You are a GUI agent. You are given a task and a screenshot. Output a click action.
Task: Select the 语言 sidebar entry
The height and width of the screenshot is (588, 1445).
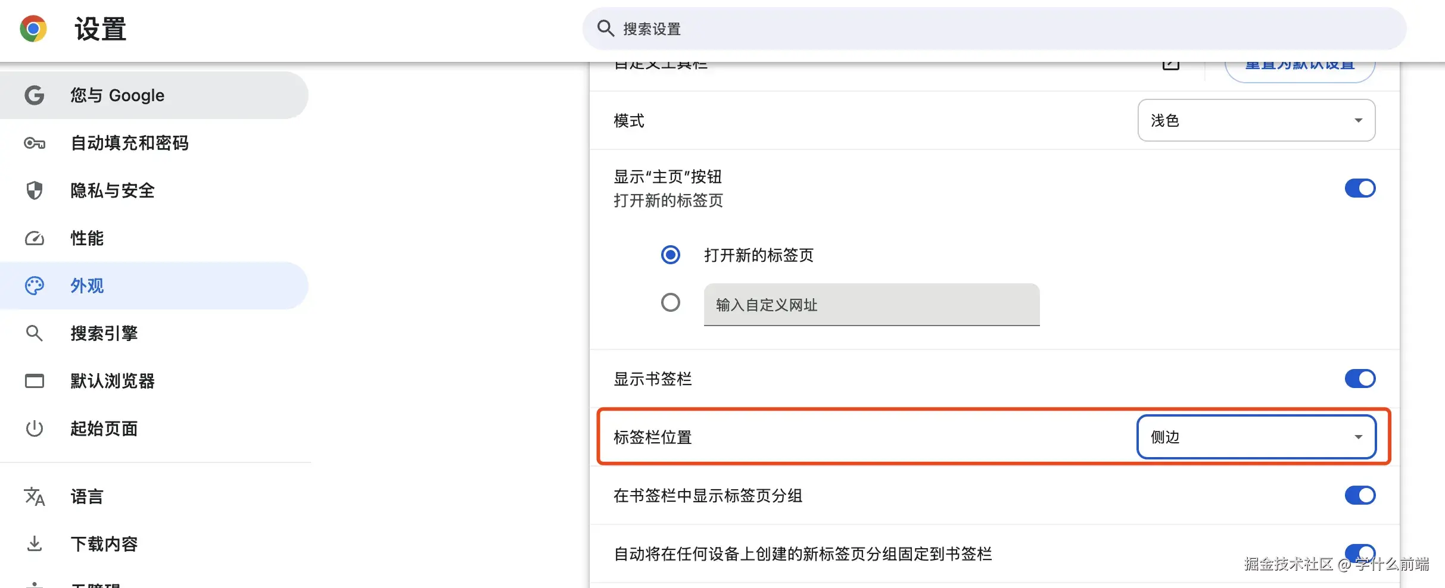[87, 496]
